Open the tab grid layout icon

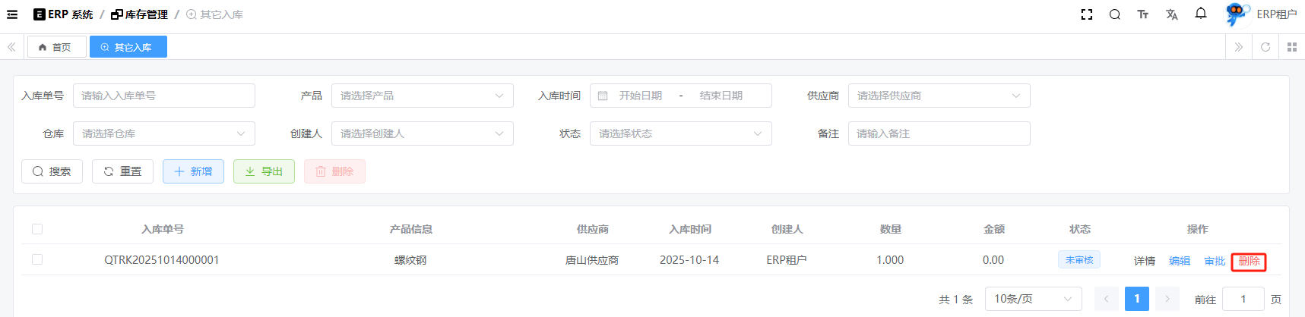pyautogui.click(x=1291, y=47)
